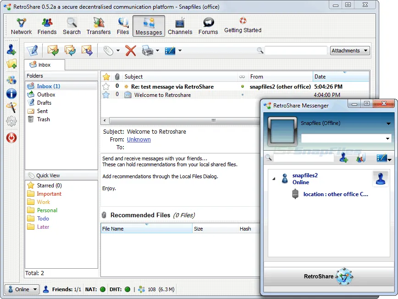Select the Inbox (1) folder
This screenshot has width=398, height=299.
tap(61, 86)
